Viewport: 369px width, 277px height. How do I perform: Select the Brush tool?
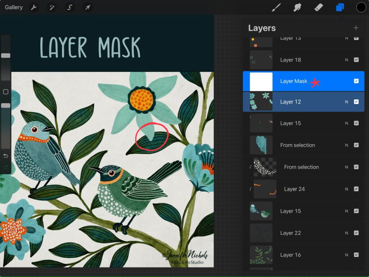tap(276, 7)
